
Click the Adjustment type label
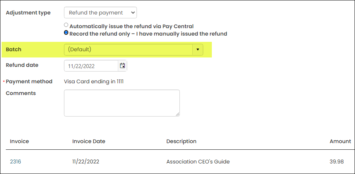tap(28, 13)
